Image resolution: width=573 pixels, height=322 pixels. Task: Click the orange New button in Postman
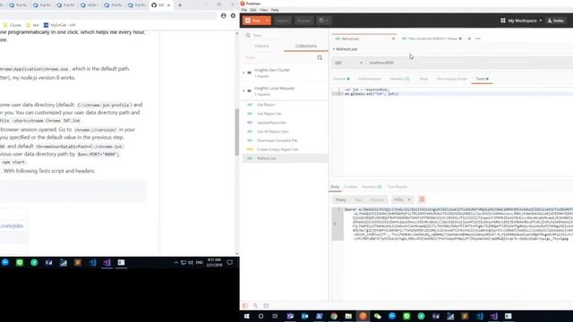(253, 21)
